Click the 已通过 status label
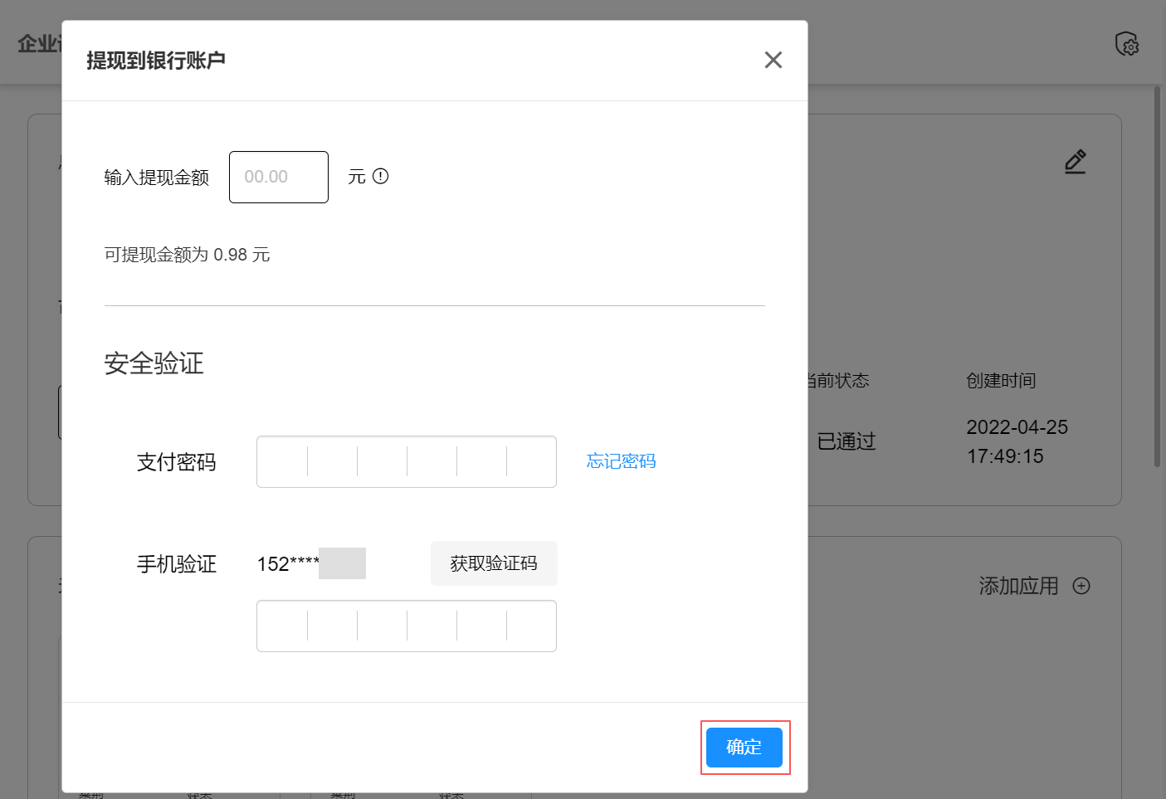The image size is (1166, 799). (845, 441)
